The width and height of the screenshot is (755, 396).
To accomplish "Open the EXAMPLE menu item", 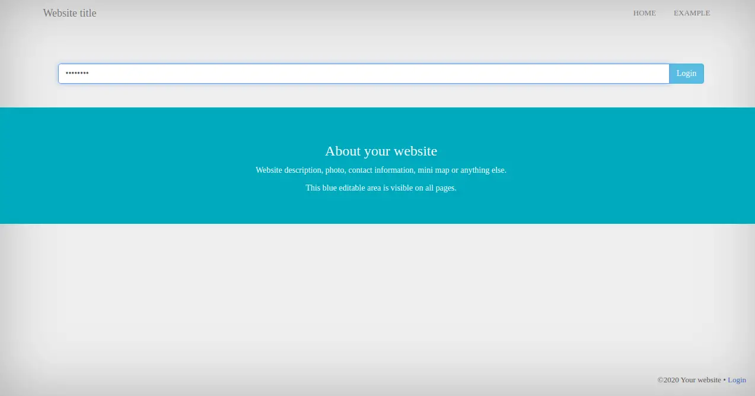I will (x=692, y=13).
